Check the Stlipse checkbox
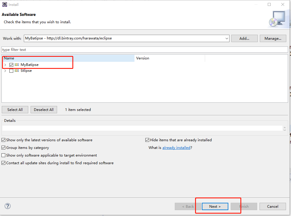 [11, 71]
